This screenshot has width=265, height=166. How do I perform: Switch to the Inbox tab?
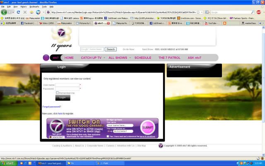point(47,23)
